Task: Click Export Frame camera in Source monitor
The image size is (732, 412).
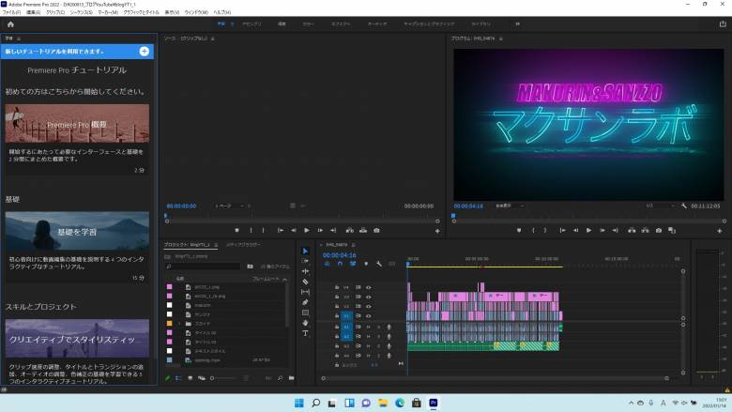Action: [376, 231]
